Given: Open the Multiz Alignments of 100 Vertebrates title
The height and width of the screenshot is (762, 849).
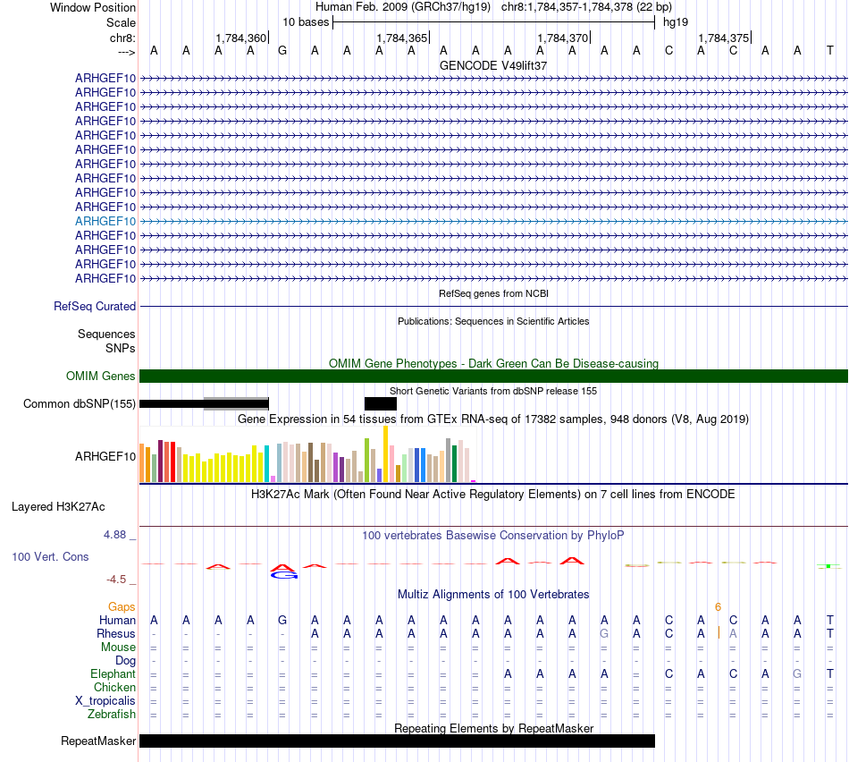Looking at the screenshot, I should pyautogui.click(x=493, y=595).
